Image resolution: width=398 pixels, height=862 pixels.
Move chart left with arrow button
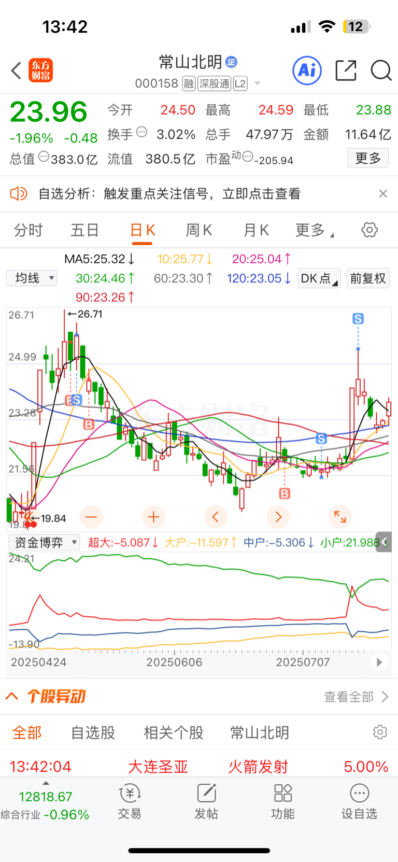216,517
